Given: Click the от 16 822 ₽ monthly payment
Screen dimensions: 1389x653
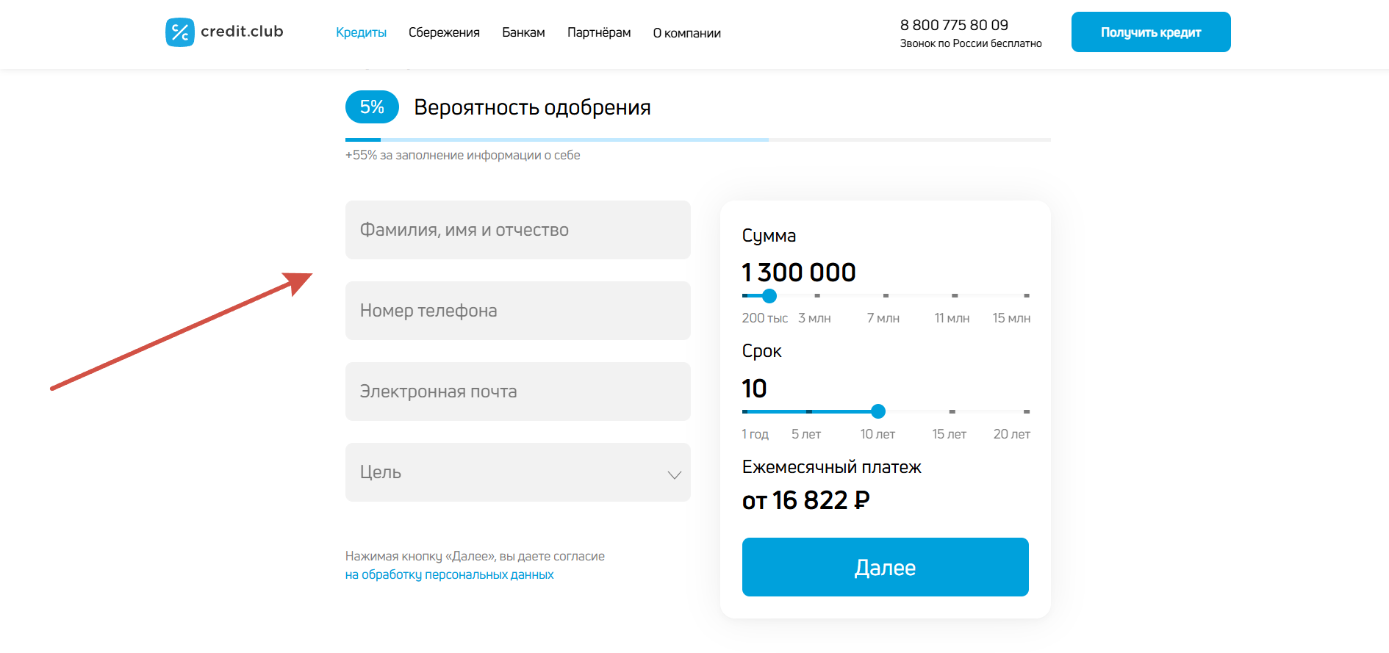Looking at the screenshot, I should coord(806,500).
